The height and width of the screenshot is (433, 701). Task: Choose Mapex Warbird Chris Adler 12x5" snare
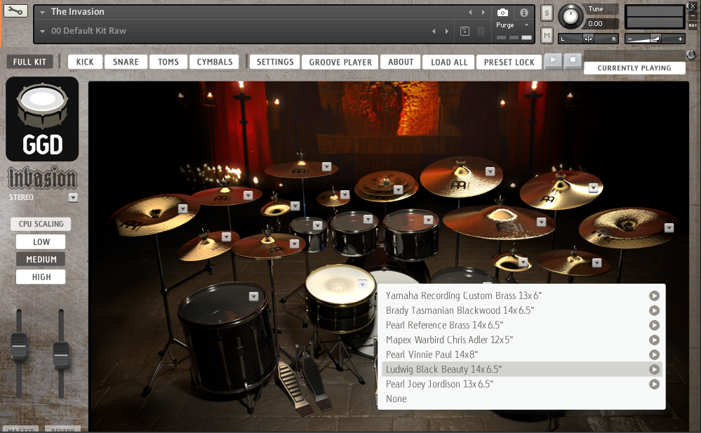(521, 340)
